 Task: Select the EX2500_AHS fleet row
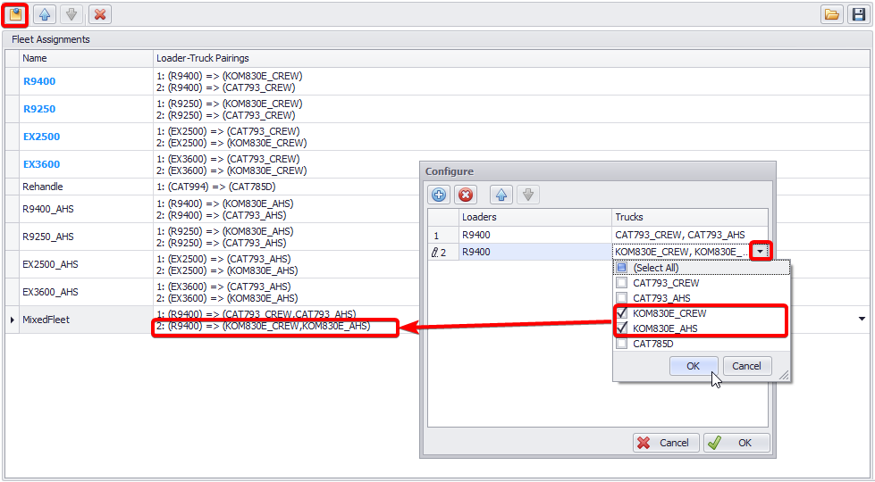(436, 264)
